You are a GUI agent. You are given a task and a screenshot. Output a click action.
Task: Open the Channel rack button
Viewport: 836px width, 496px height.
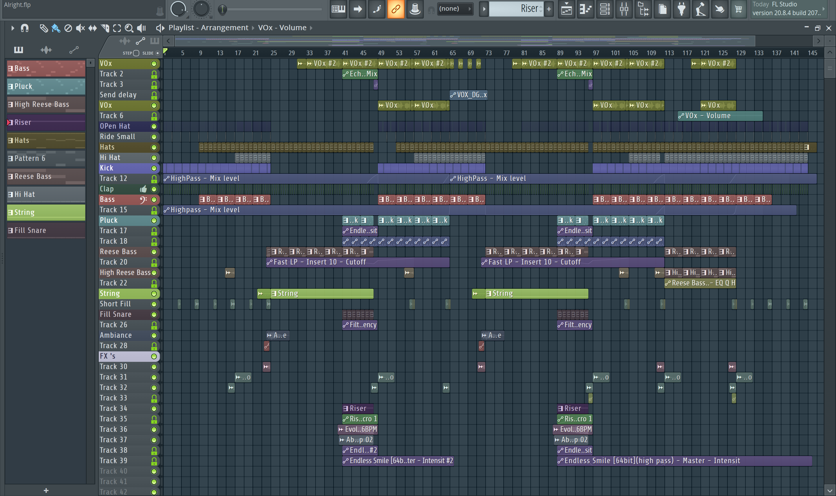(x=605, y=9)
